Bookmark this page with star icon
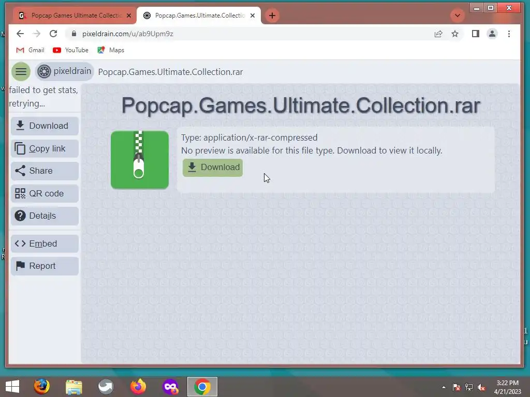This screenshot has height=397, width=530. 455,34
